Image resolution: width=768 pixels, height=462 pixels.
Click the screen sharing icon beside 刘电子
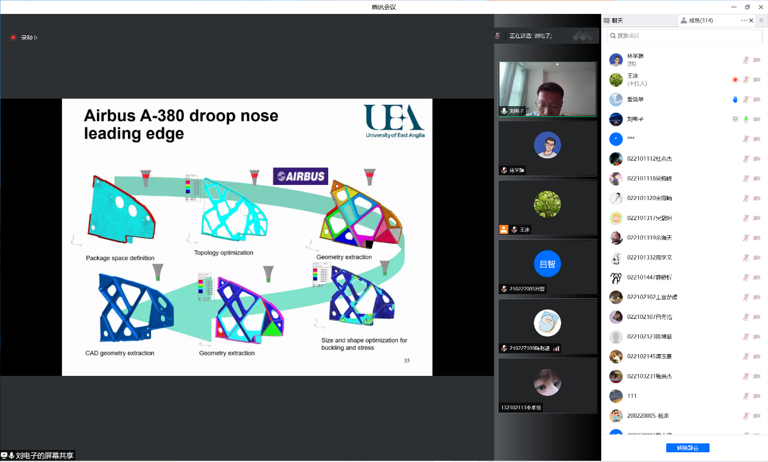pyautogui.click(x=735, y=119)
